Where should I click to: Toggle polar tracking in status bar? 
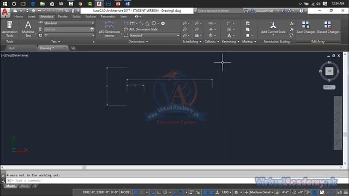(165, 192)
